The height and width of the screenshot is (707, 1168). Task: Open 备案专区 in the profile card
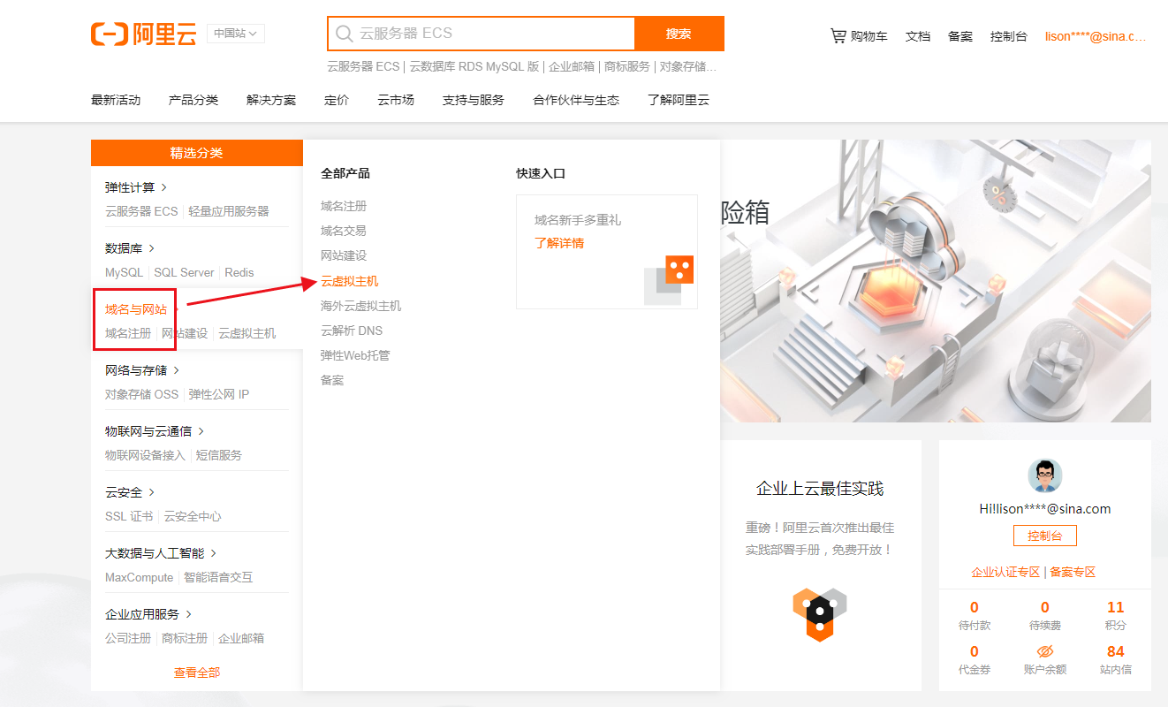pos(1072,571)
